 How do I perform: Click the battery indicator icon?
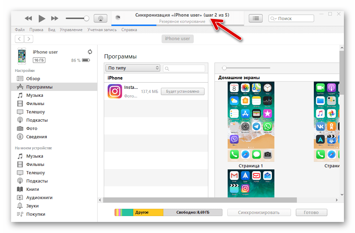click(x=86, y=60)
